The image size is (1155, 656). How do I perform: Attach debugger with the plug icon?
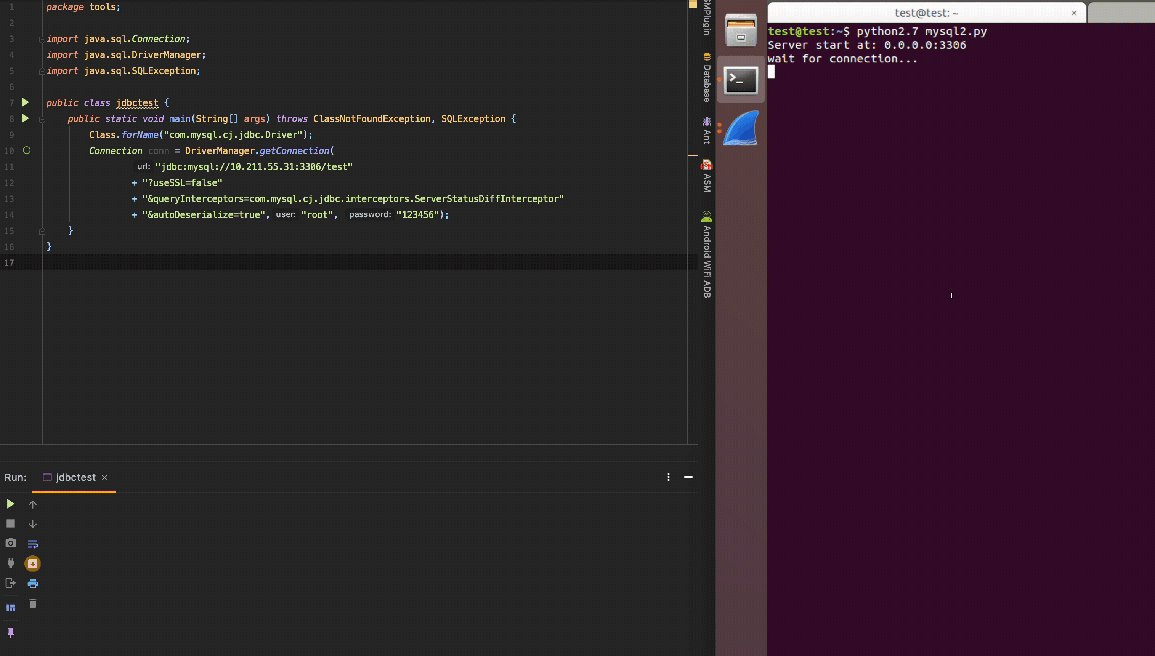[x=10, y=563]
